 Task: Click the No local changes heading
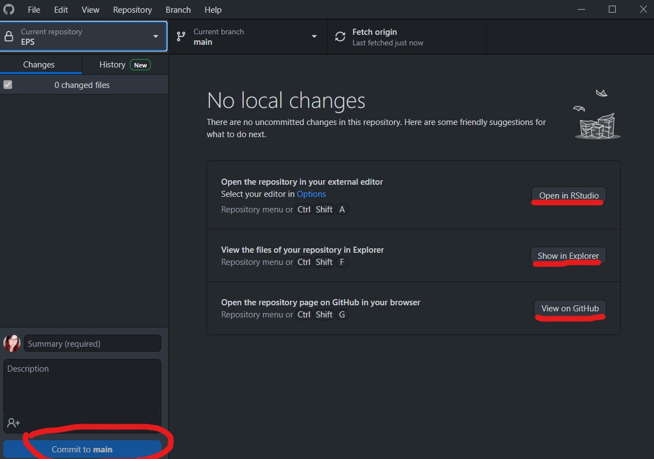[286, 100]
